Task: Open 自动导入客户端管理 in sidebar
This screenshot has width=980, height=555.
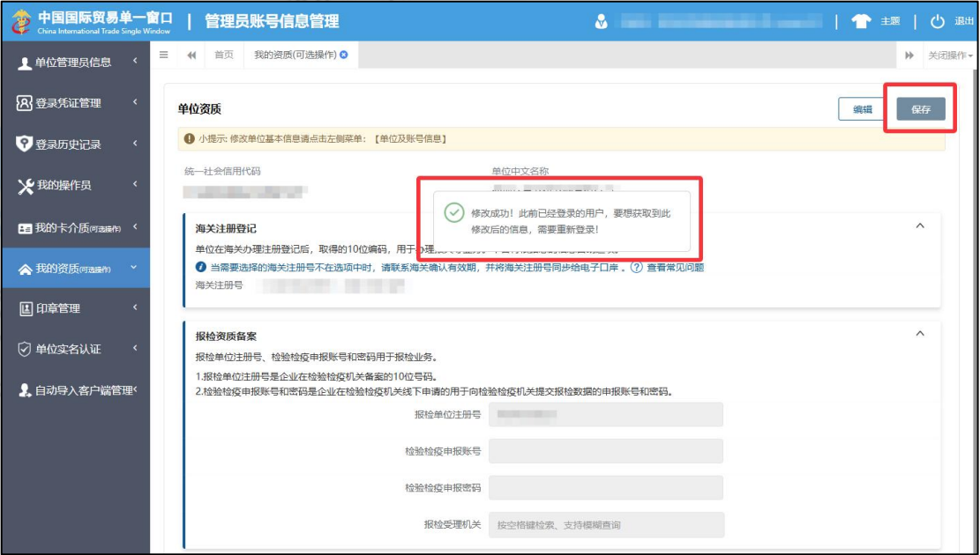Action: (x=85, y=391)
